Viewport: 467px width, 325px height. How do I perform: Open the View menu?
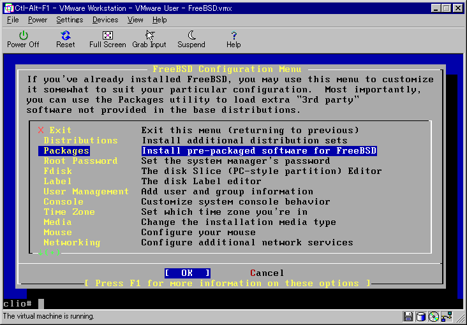(x=135, y=20)
